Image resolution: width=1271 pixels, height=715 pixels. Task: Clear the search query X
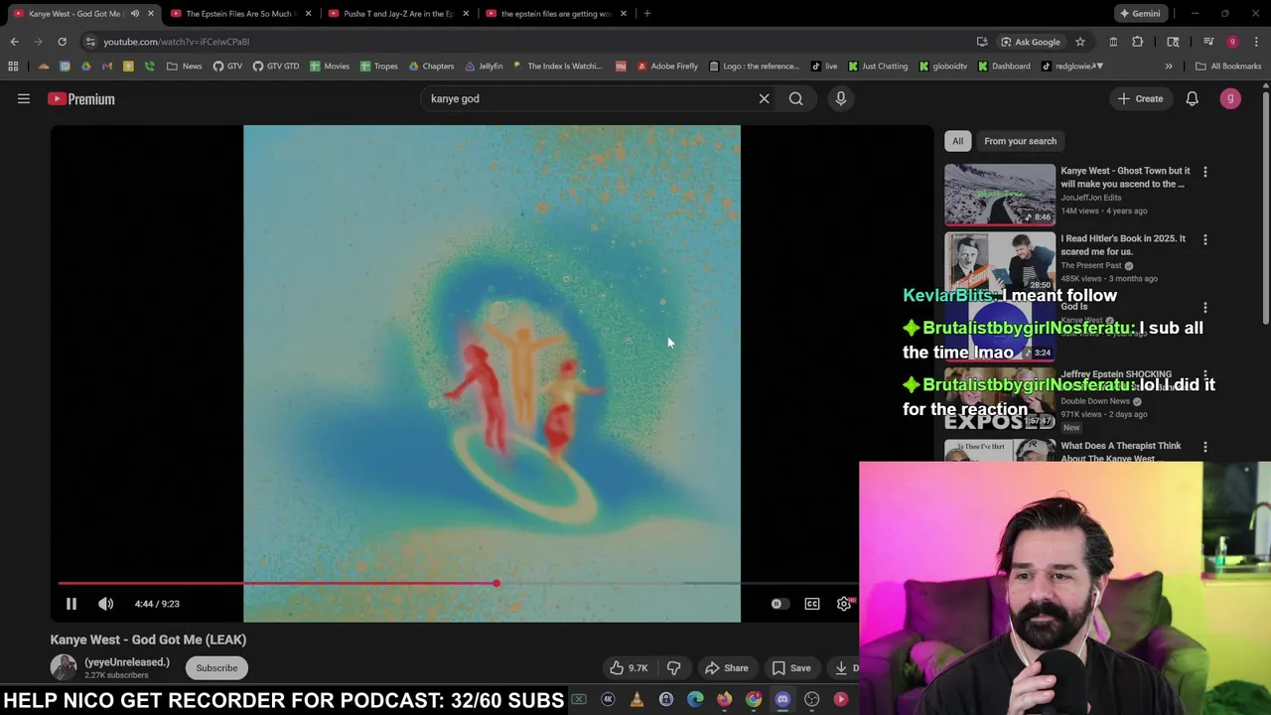tap(764, 98)
